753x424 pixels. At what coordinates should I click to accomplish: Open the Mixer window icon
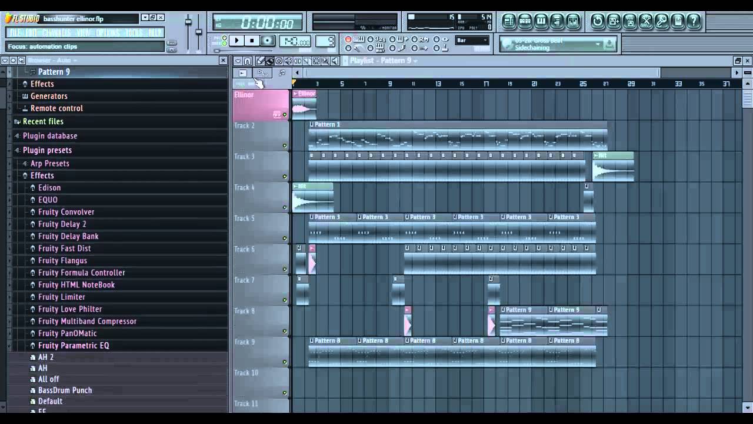coord(573,21)
